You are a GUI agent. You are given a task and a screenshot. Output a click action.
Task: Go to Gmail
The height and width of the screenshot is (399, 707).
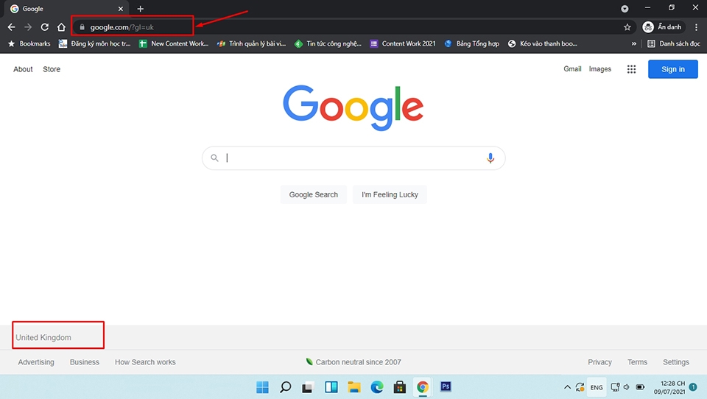point(572,69)
